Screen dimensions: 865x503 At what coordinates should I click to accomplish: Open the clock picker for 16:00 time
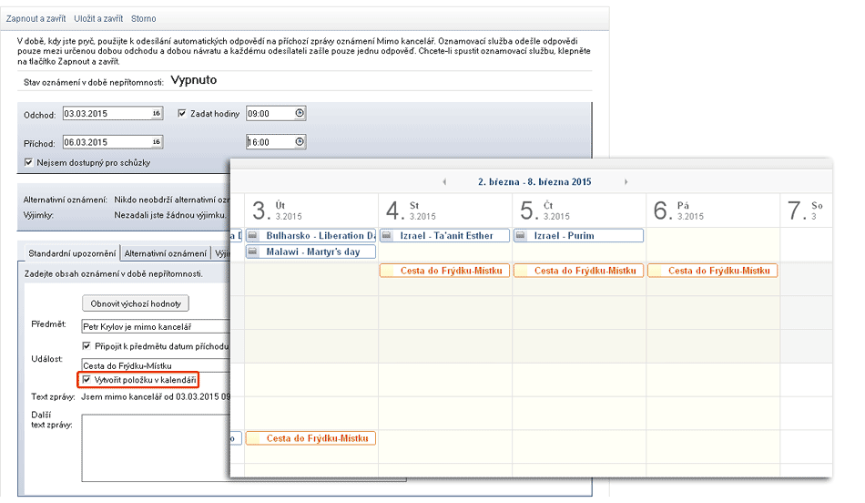(x=300, y=142)
